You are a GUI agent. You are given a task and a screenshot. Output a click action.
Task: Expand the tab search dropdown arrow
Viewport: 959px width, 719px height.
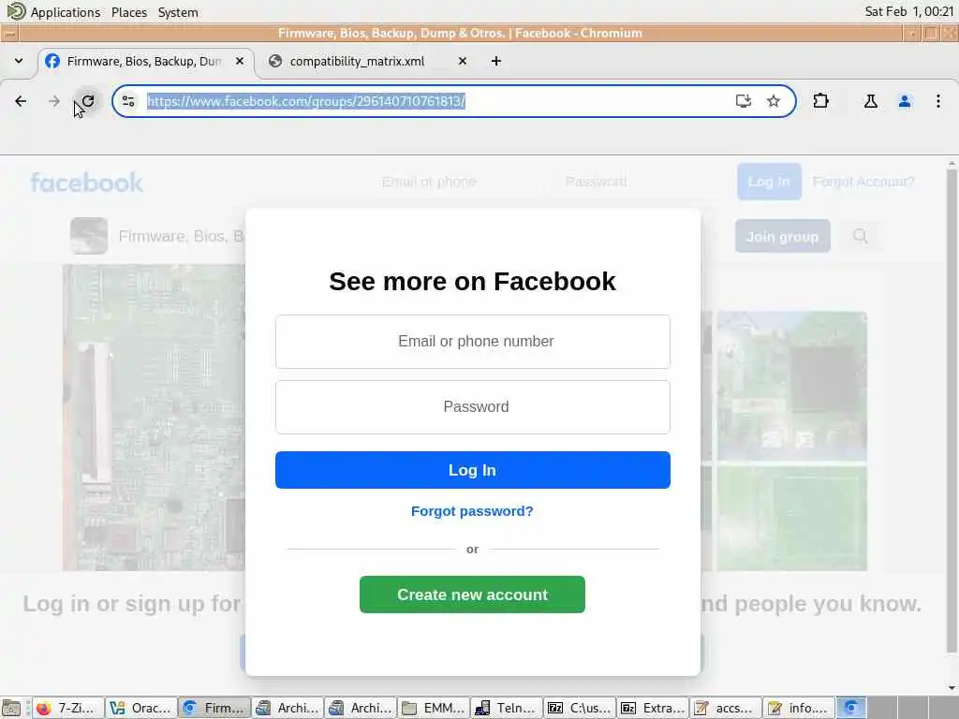tap(19, 61)
